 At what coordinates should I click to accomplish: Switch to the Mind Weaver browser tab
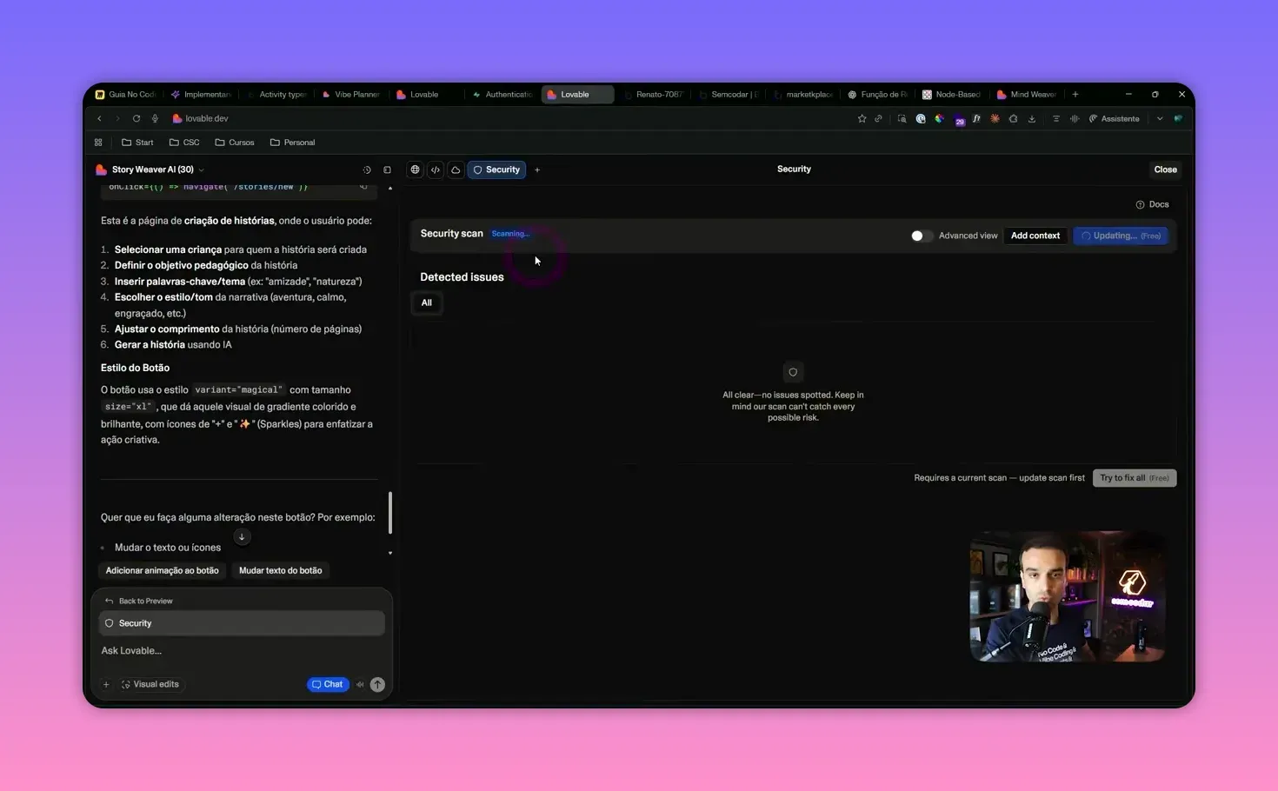click(x=1027, y=95)
